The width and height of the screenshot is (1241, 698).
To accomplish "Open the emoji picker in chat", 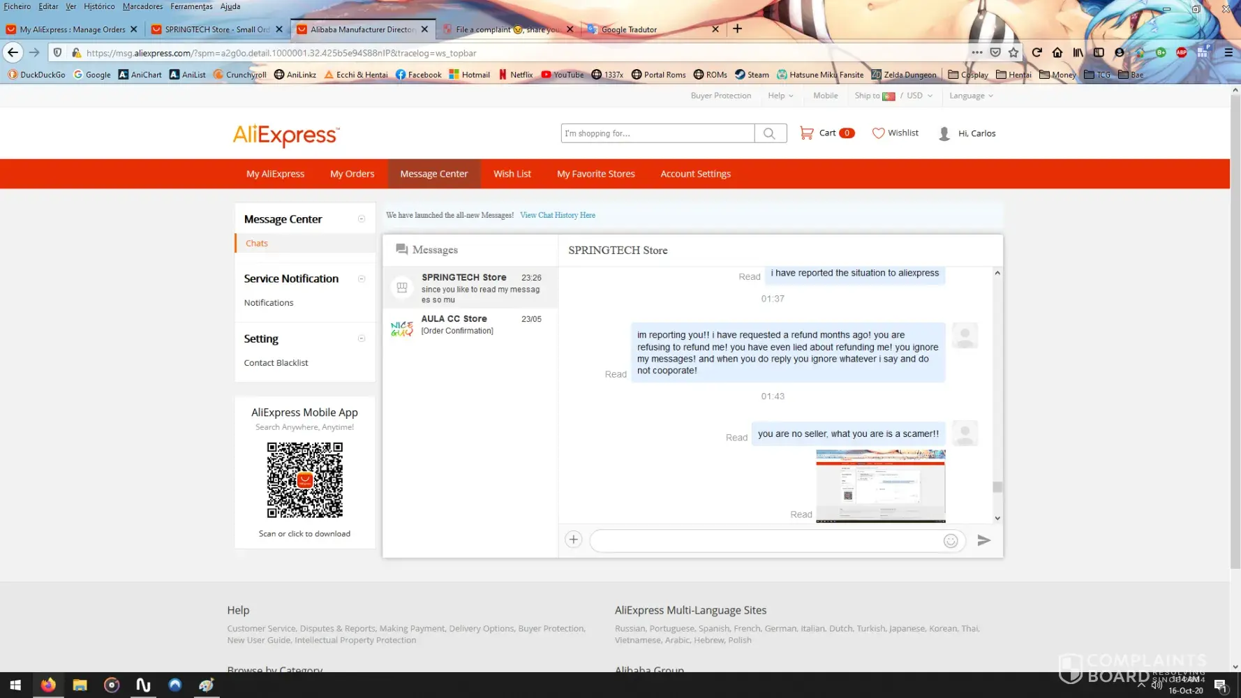I will pos(950,541).
